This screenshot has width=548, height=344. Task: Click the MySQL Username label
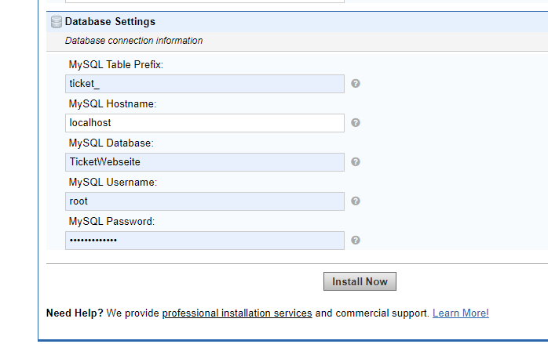(x=113, y=182)
